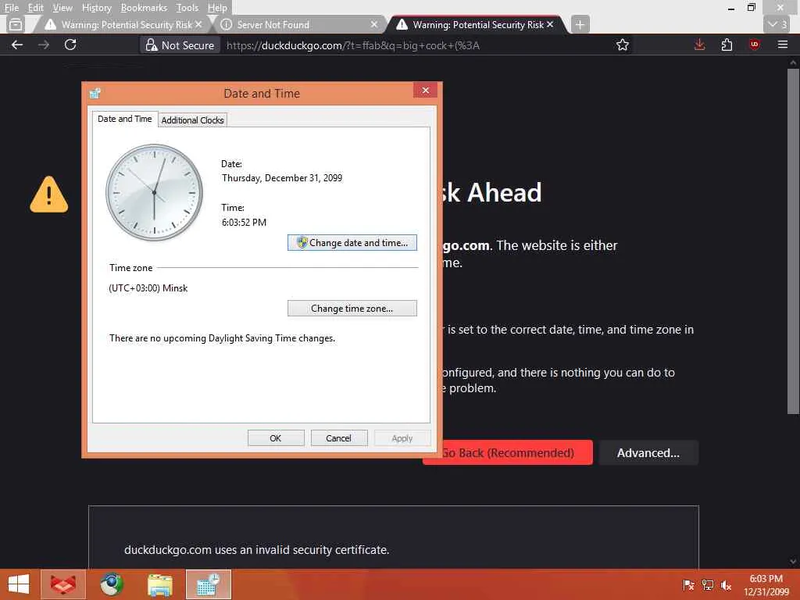The width and height of the screenshot is (800, 600).
Task: Click the Advanced... button
Action: (x=648, y=453)
